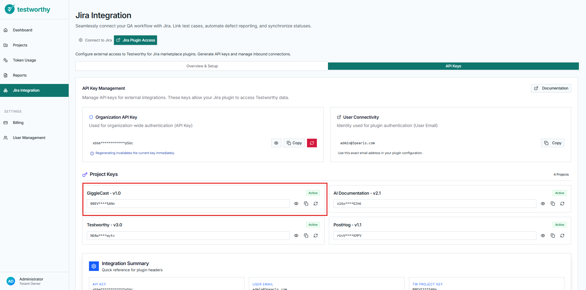586x290 pixels.
Task: Open the Documentation link button
Action: pyautogui.click(x=551, y=88)
